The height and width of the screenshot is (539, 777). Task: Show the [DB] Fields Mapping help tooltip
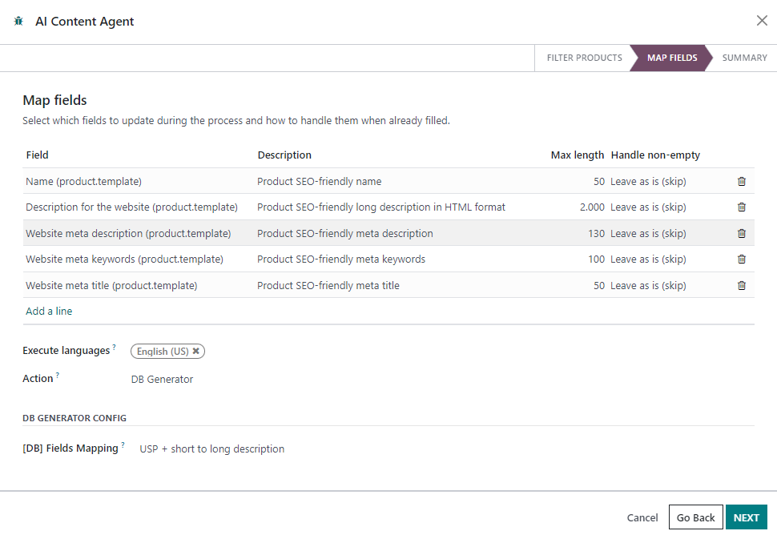pos(123,444)
